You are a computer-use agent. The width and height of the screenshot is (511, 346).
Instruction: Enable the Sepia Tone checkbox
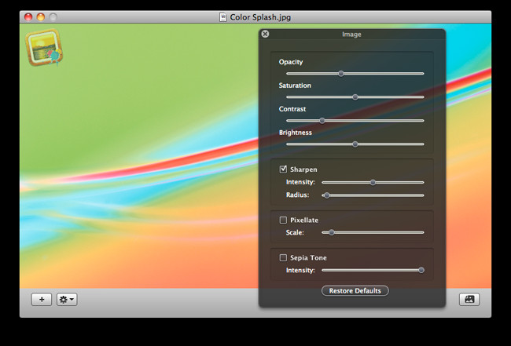(283, 257)
